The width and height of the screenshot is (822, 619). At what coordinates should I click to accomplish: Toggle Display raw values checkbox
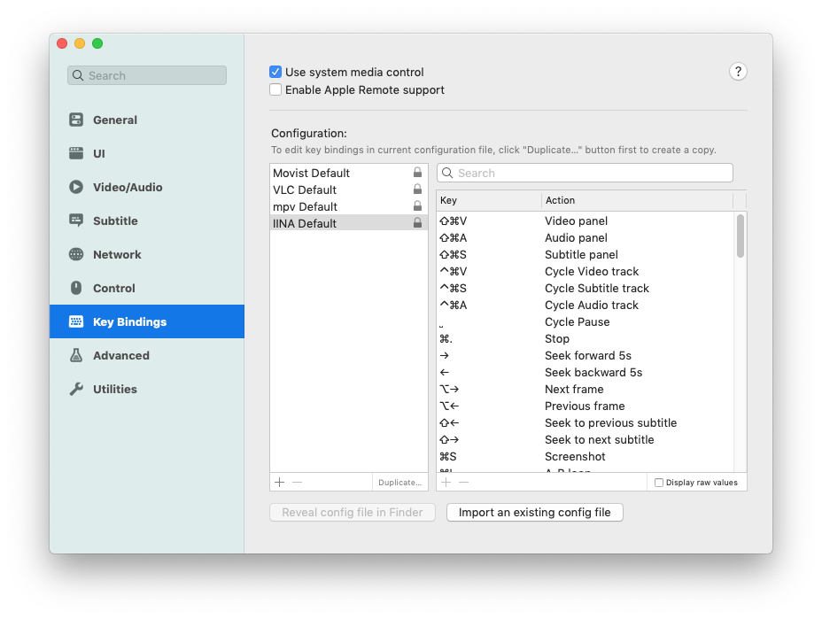click(659, 483)
